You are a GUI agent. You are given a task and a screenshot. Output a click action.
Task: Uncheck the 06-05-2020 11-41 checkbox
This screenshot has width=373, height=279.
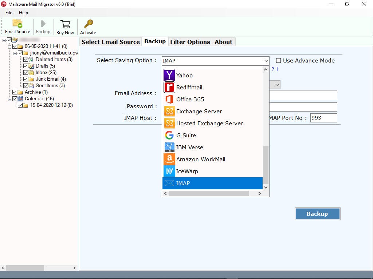click(x=15, y=46)
